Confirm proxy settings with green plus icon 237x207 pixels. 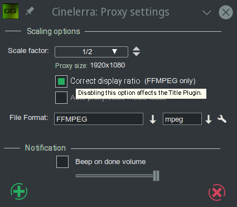(x=19, y=191)
